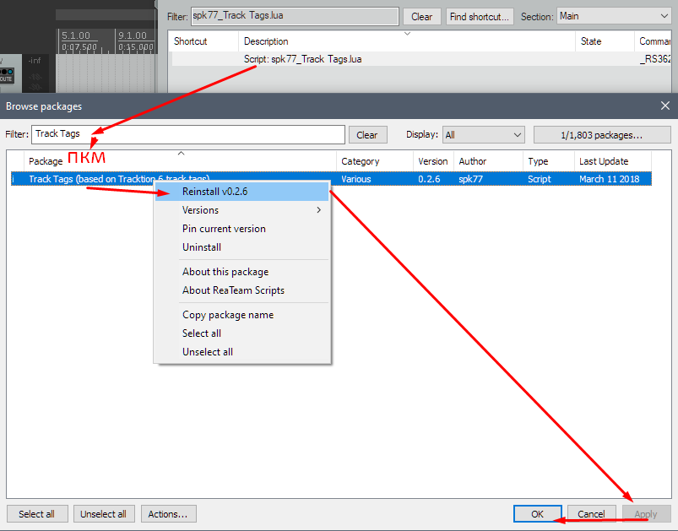This screenshot has height=531, width=678.
Task: Sort actions by Description column
Action: coord(406,41)
